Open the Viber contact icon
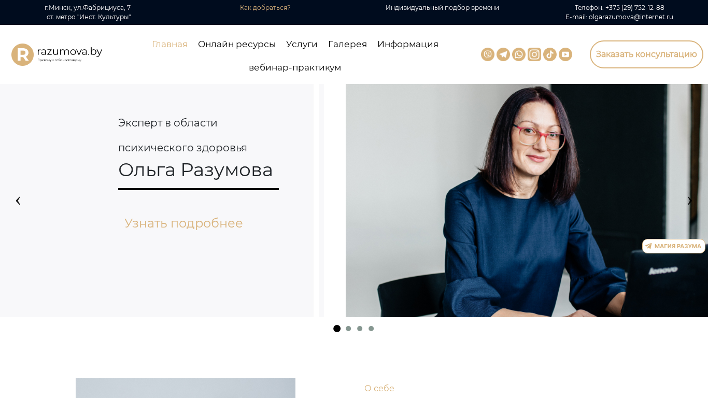This screenshot has width=708, height=398. point(488,54)
